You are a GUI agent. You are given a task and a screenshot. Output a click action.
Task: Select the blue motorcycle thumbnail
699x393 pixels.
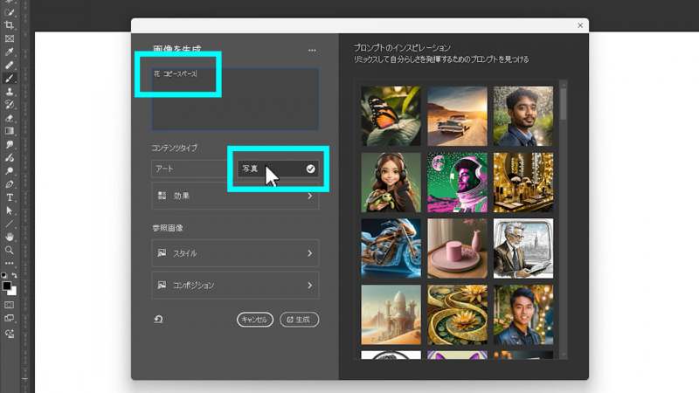pos(391,248)
